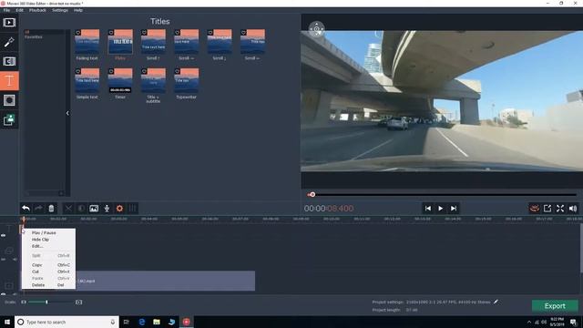
Task: Detach the preview into separate window
Action: 547,209
